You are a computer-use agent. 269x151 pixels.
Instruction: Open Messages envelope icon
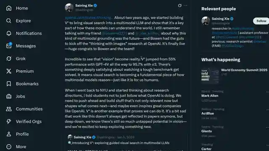pyautogui.click(x=9, y=46)
